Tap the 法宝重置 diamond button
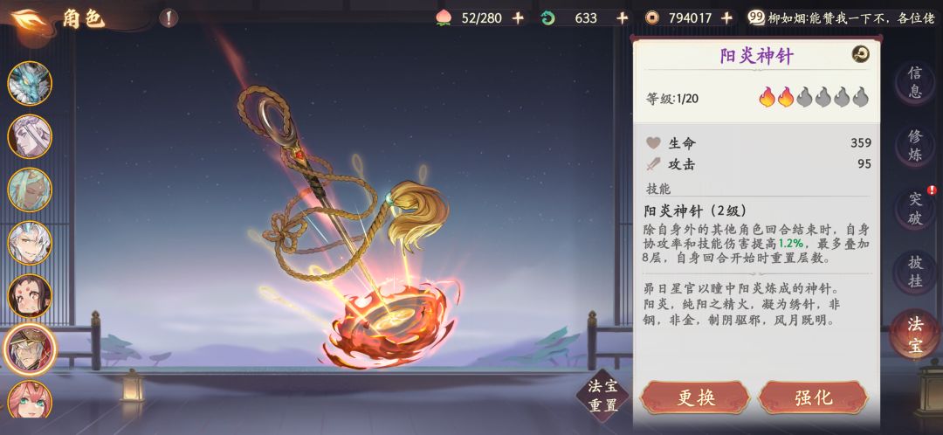This screenshot has width=943, height=435. (602, 396)
